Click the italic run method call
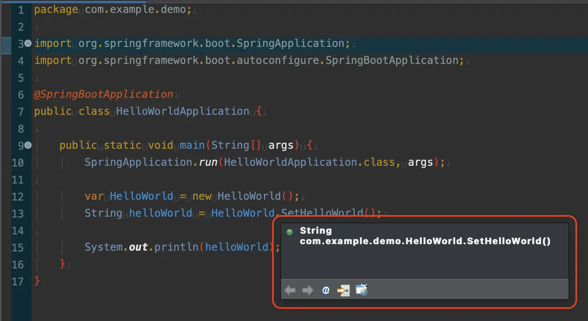The width and height of the screenshot is (588, 321). point(208,162)
